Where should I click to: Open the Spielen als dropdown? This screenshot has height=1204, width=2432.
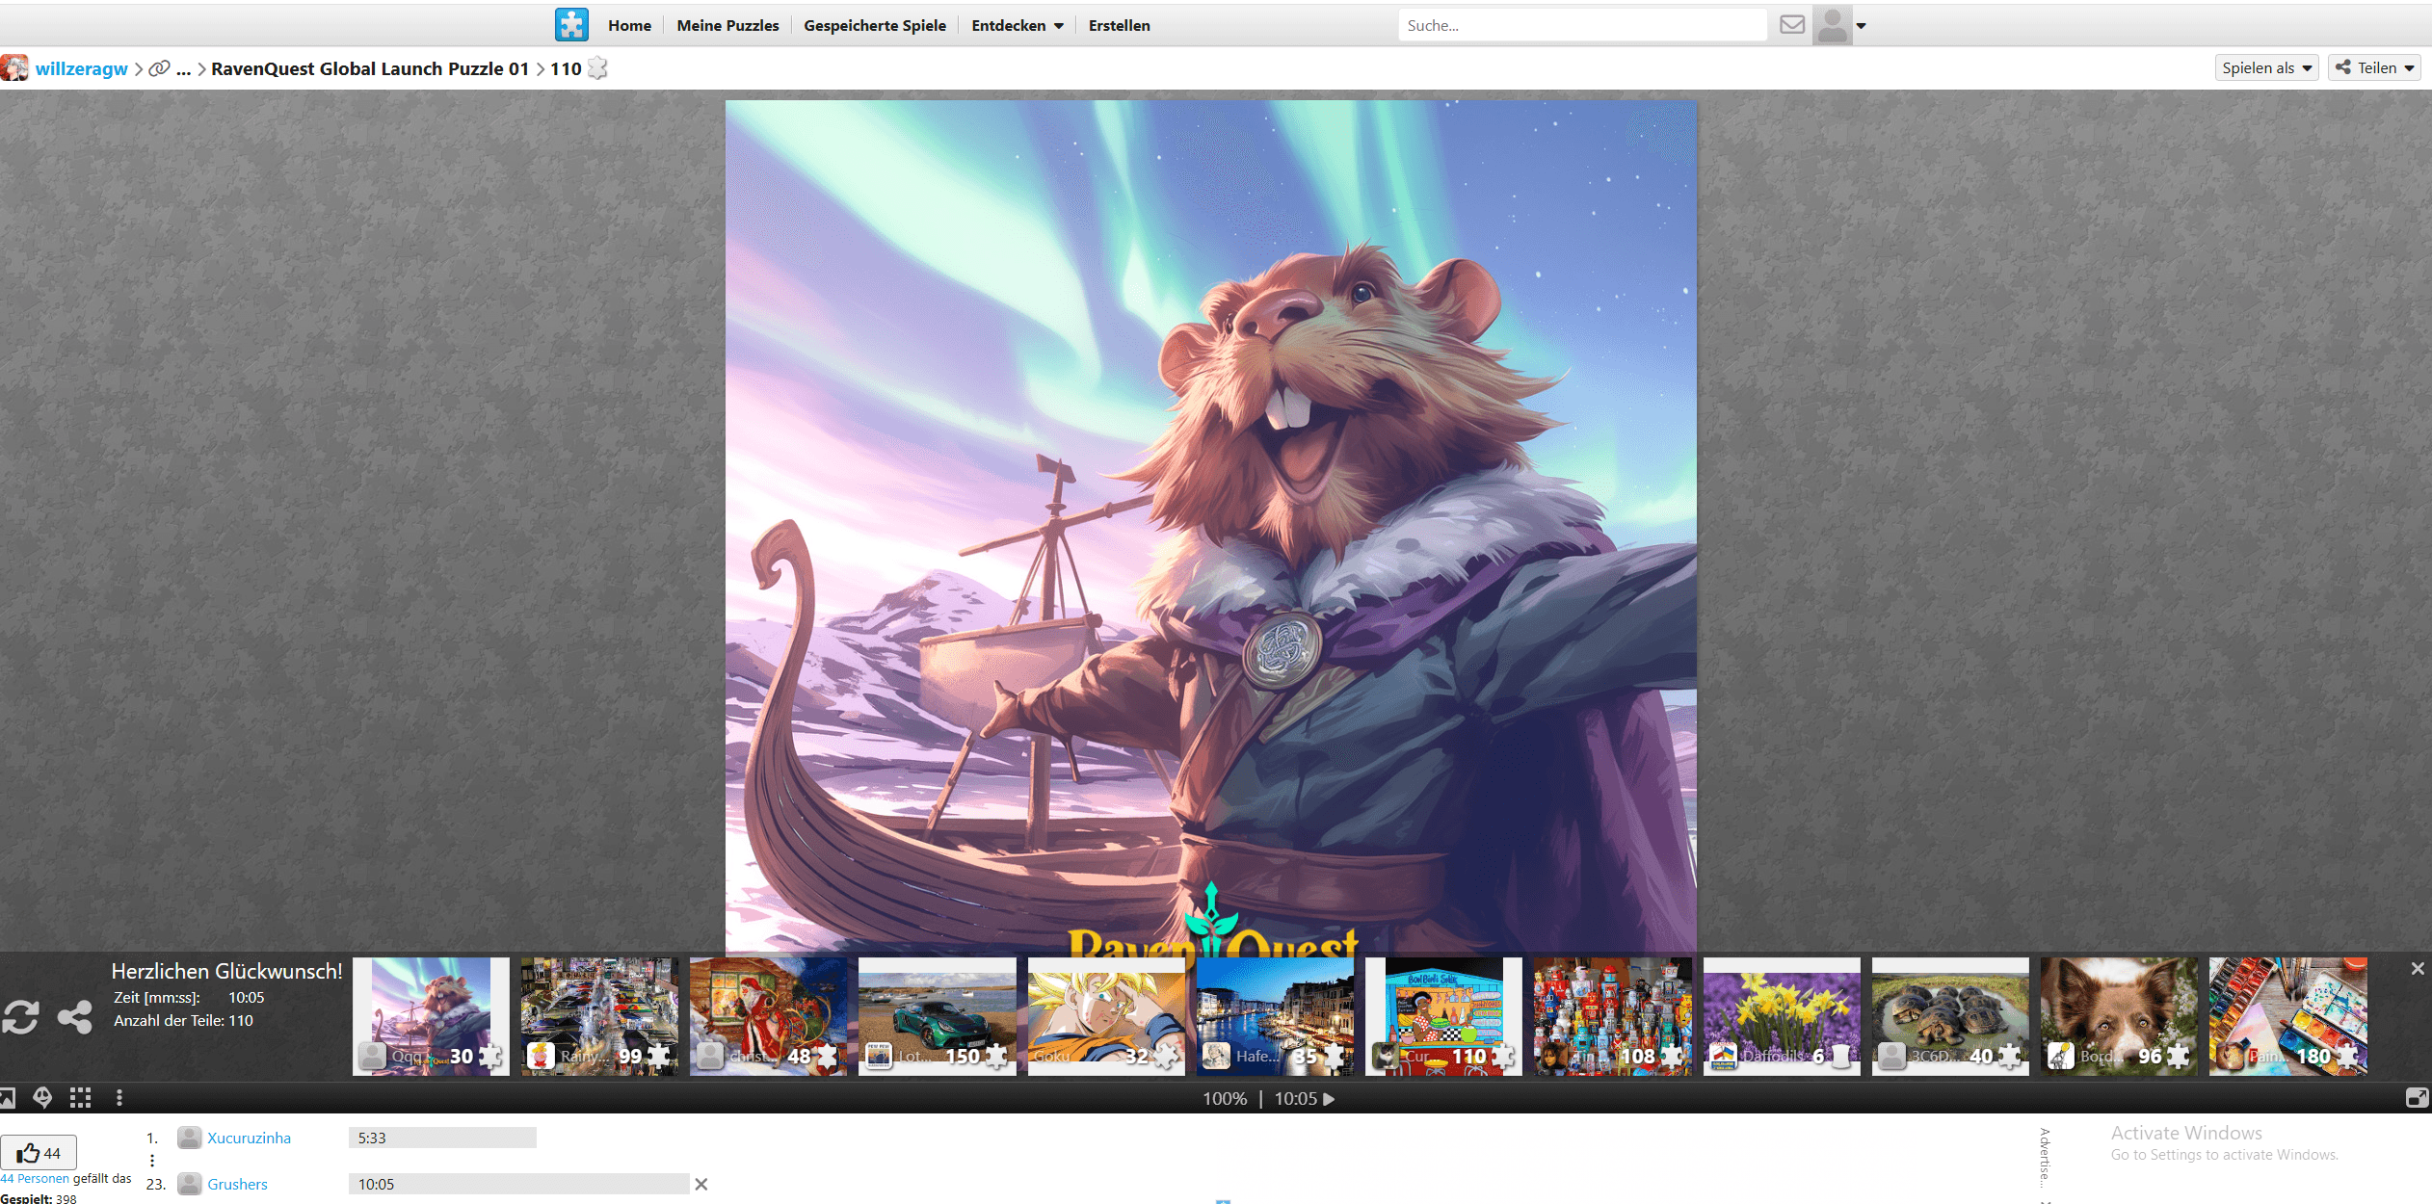point(2266,67)
